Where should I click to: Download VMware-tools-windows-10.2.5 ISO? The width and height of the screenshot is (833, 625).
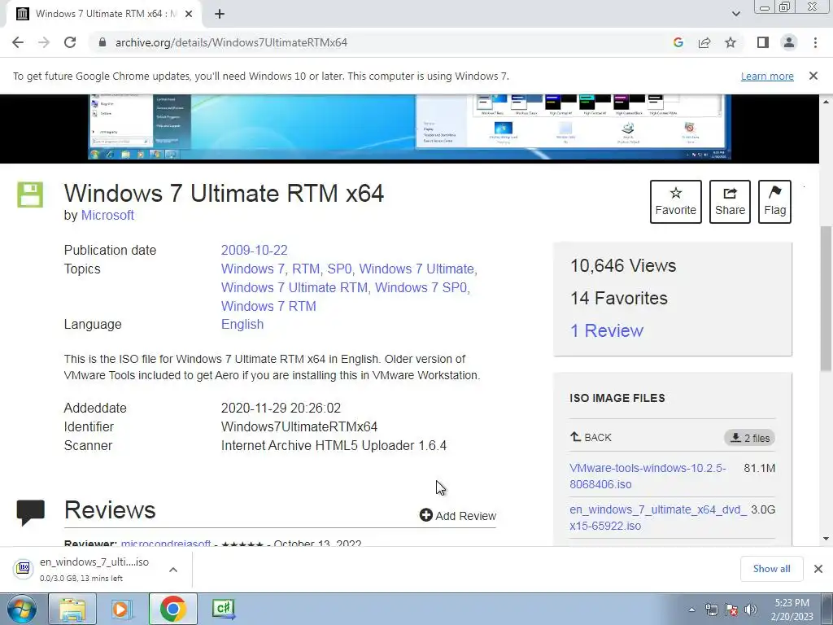point(648,476)
